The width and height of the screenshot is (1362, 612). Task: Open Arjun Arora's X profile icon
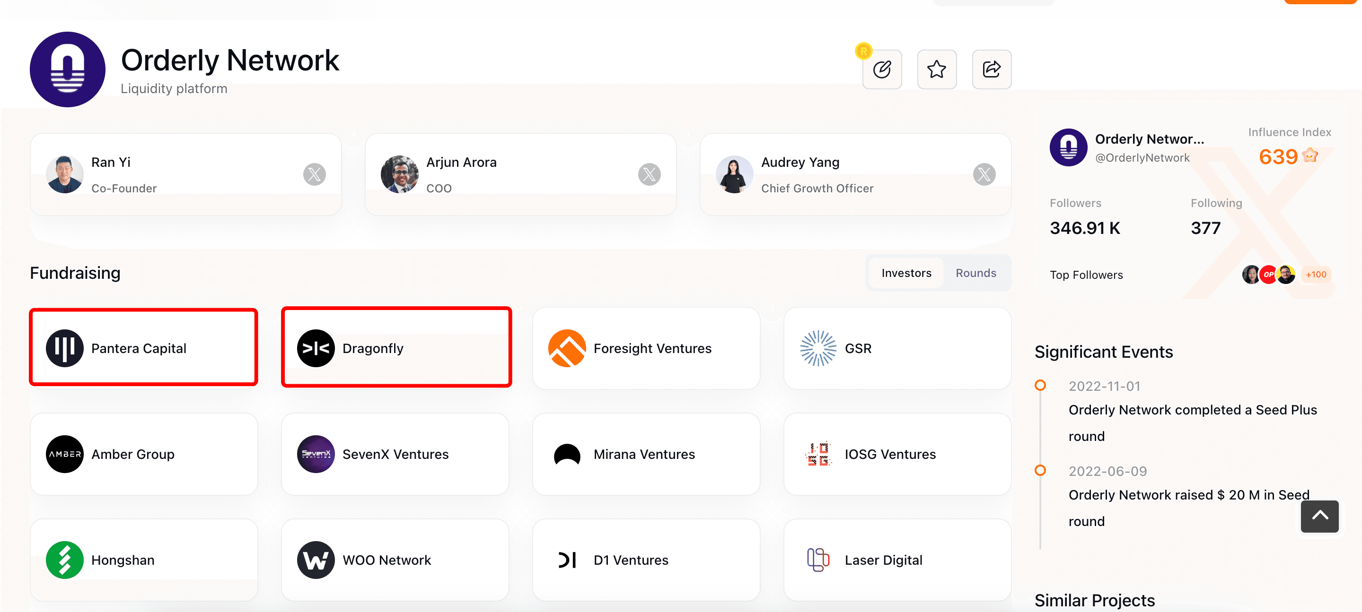click(x=649, y=174)
